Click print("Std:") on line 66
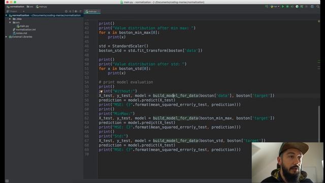Screen dimensions: 325x183 (113, 136)
